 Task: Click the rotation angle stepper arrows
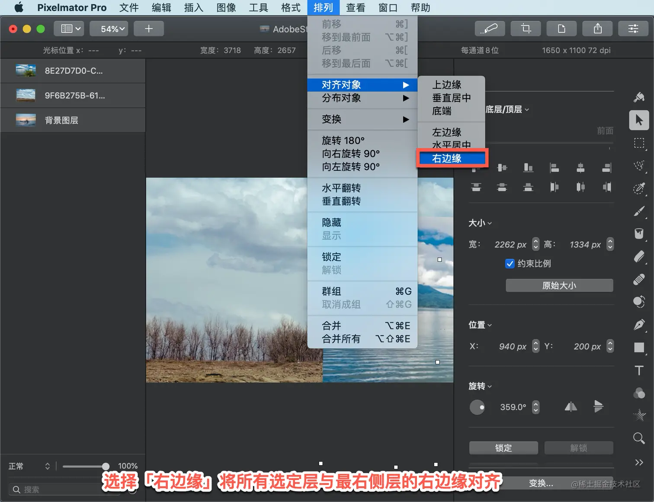click(x=535, y=407)
